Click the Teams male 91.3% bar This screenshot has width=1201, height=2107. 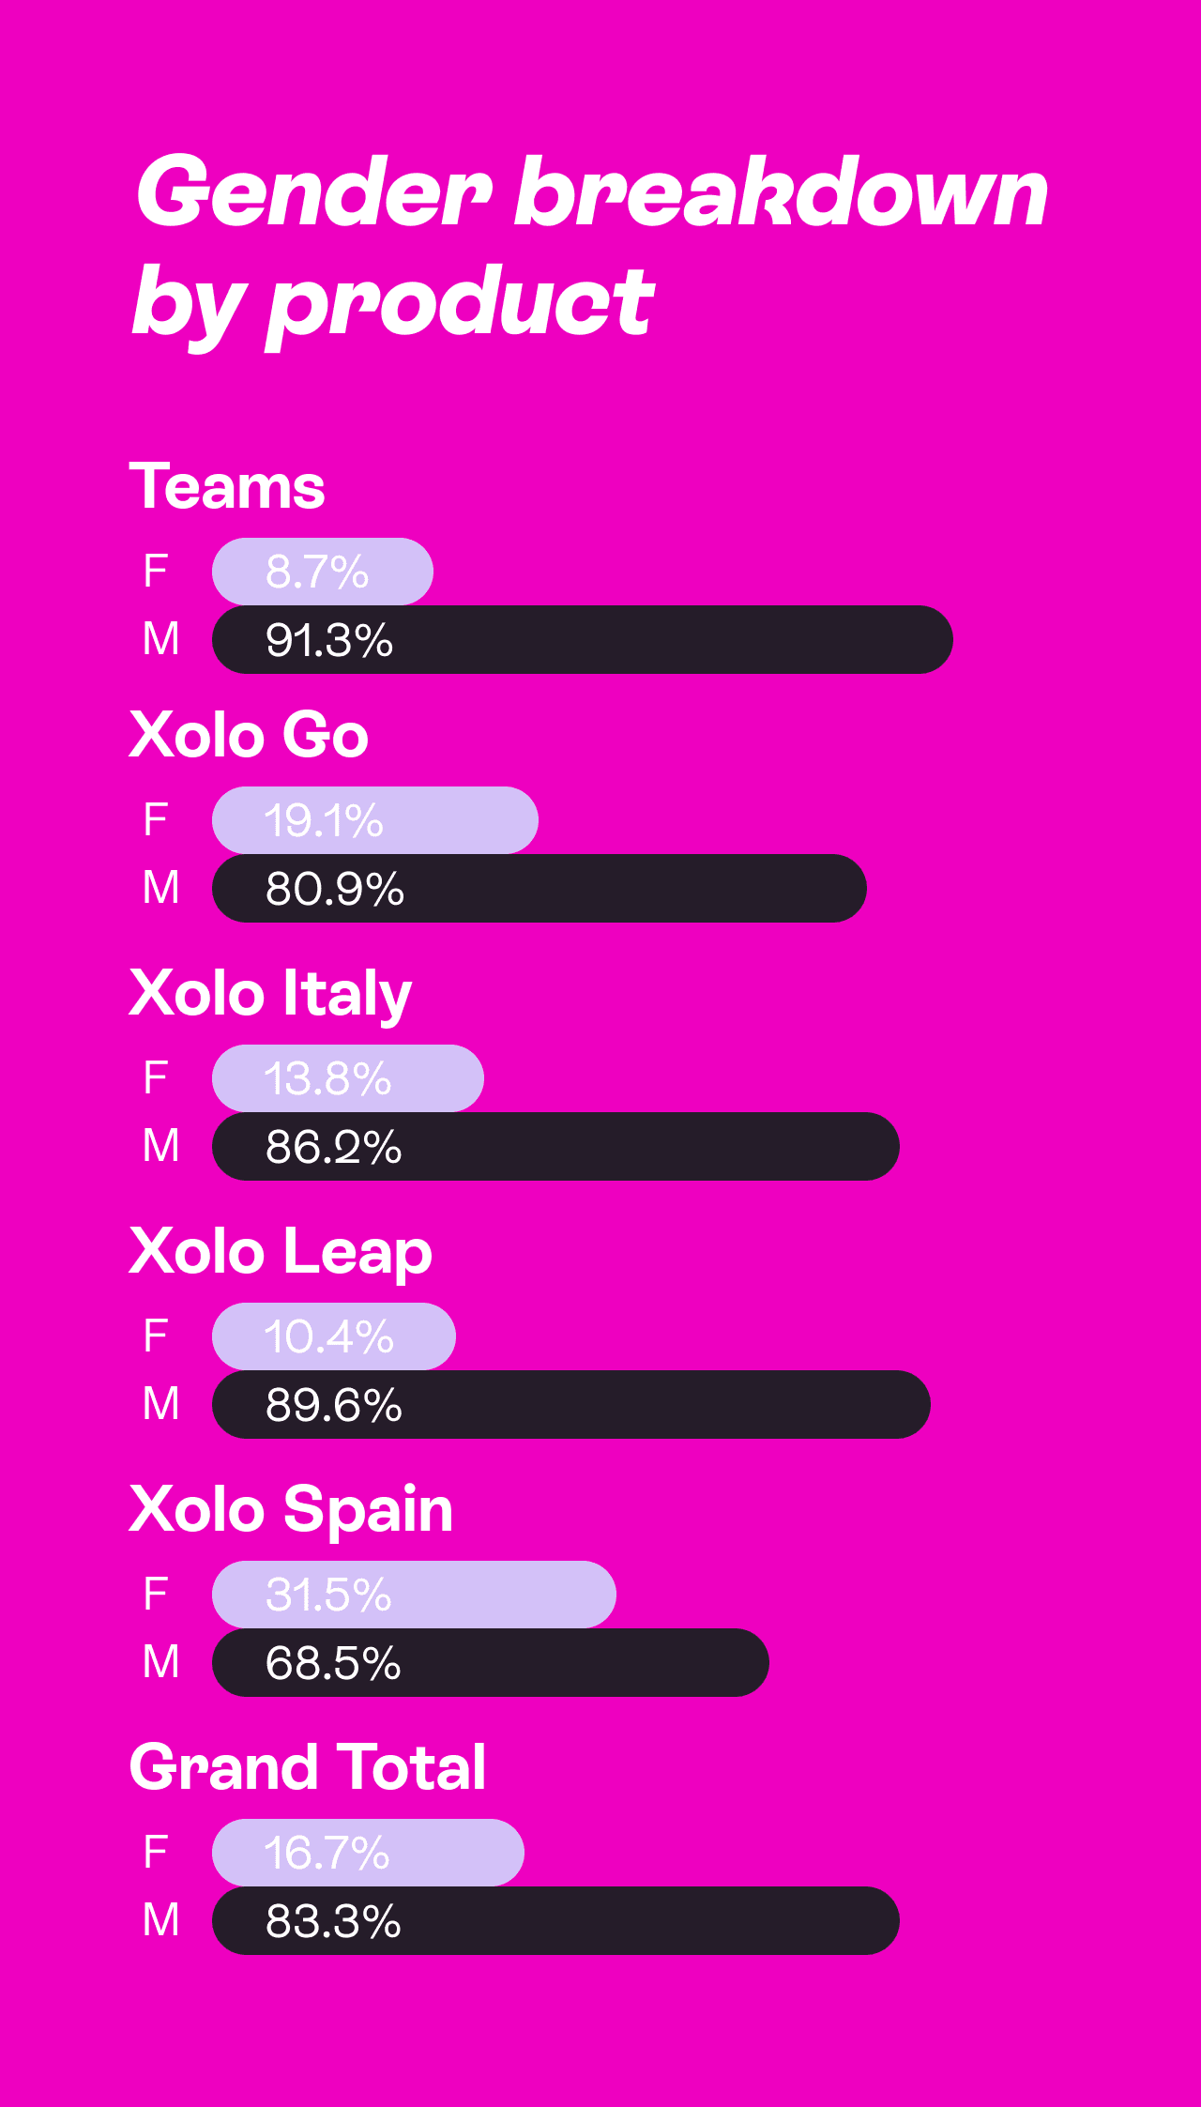pyautogui.click(x=583, y=640)
